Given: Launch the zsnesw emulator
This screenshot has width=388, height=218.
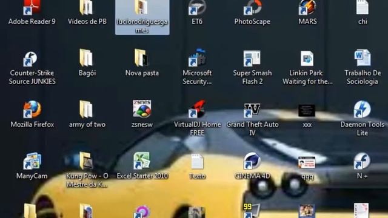Looking at the screenshot, I should click(x=142, y=114).
